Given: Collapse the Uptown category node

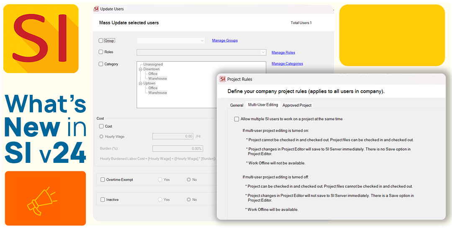Looking at the screenshot, I should [140, 84].
